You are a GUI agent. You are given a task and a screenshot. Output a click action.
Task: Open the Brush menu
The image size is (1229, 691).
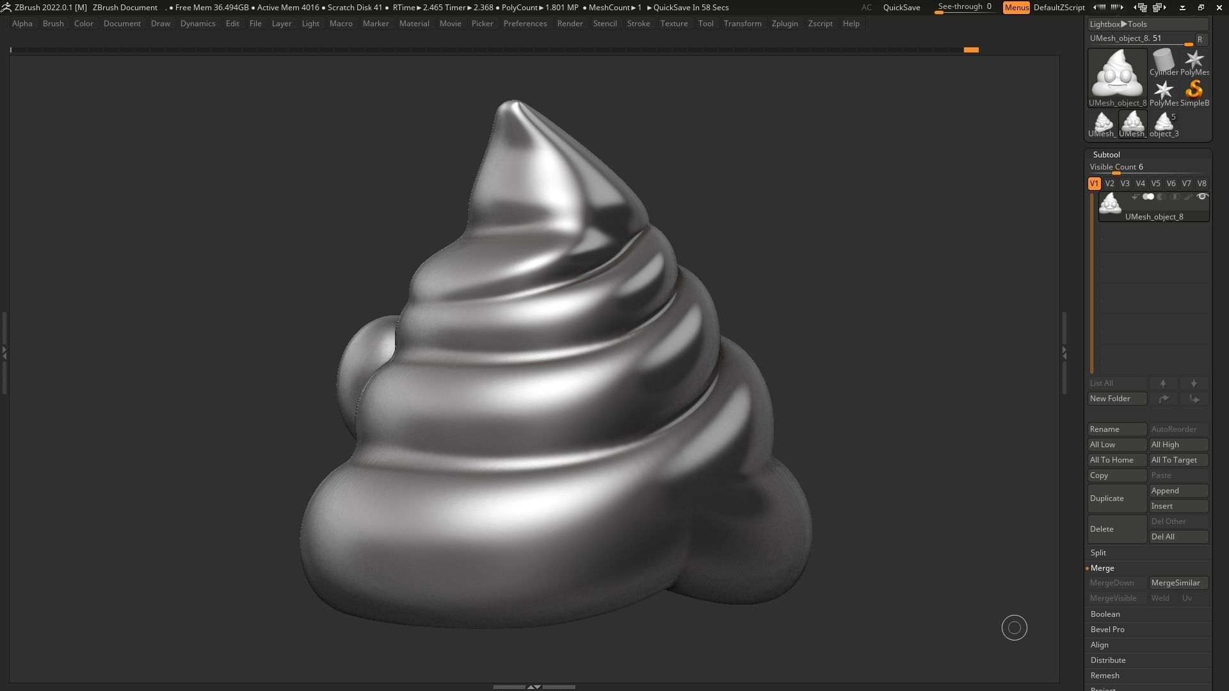(x=53, y=24)
